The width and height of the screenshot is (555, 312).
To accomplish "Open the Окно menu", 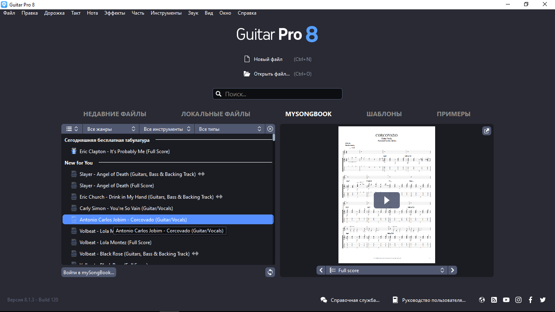I will 225,13.
